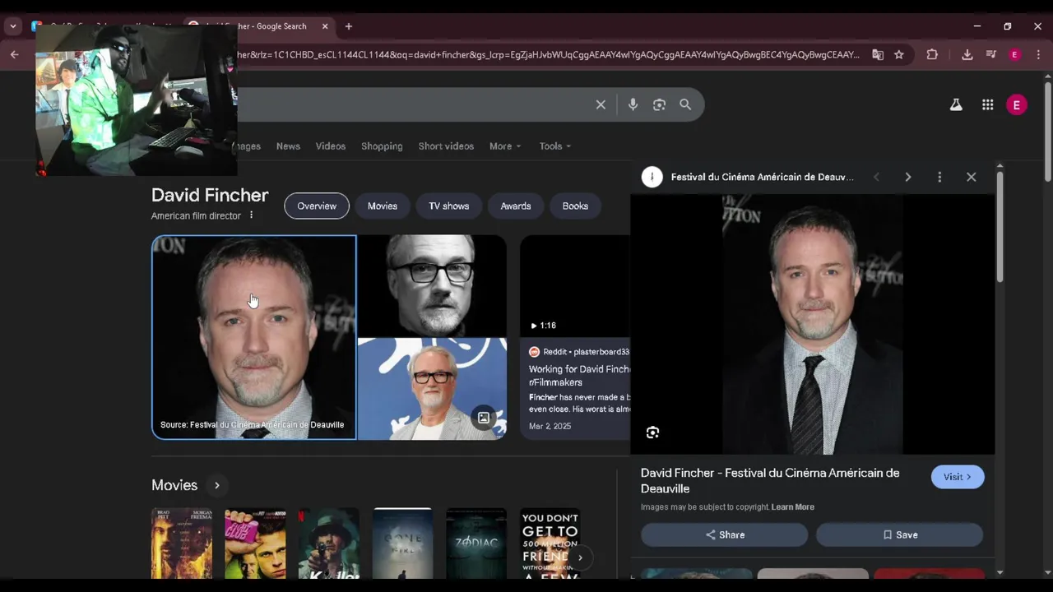Click the magnifying glass search icon

[x=685, y=104]
